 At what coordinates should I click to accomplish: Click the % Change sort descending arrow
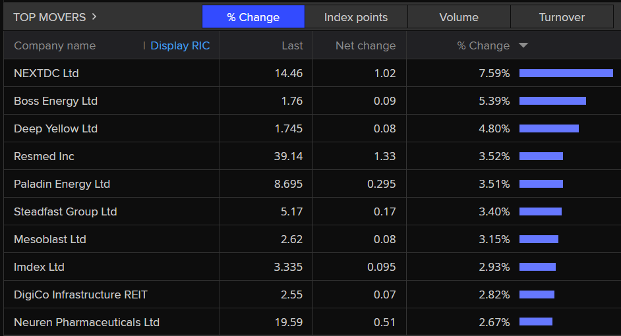pos(523,45)
